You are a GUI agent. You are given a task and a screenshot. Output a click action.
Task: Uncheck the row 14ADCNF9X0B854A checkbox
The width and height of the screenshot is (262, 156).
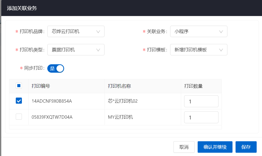(19, 101)
